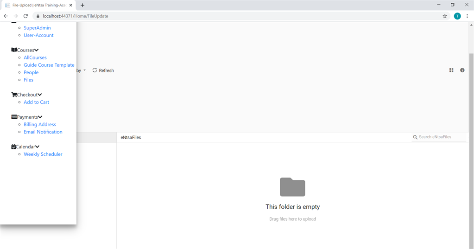Open the Files link in sidebar

coord(28,80)
